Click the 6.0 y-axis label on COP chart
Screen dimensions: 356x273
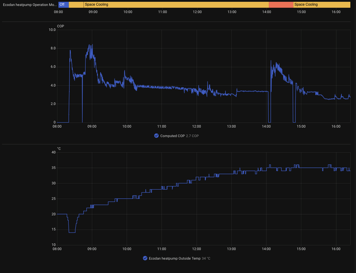point(53,67)
